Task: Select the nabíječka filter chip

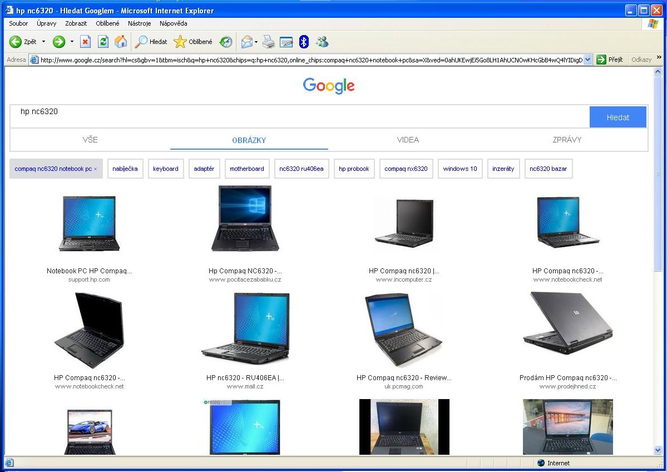Action: [x=125, y=169]
